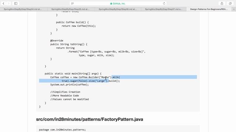Reload the page with refresh icon
236x132 pixels.
tap(164, 3)
